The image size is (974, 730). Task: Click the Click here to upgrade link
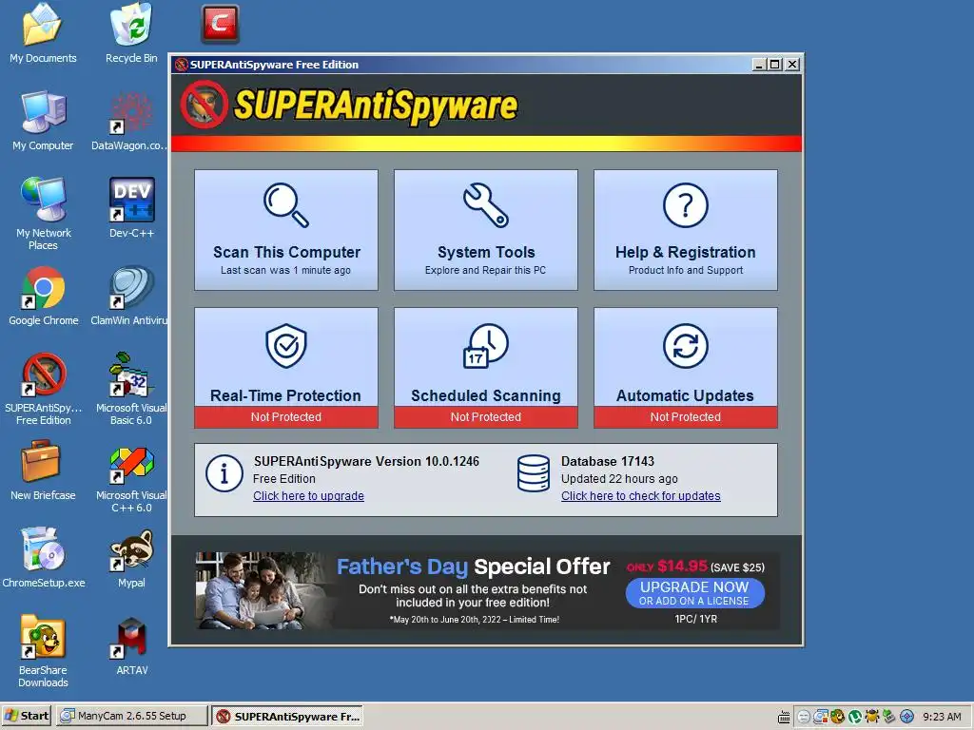(308, 496)
